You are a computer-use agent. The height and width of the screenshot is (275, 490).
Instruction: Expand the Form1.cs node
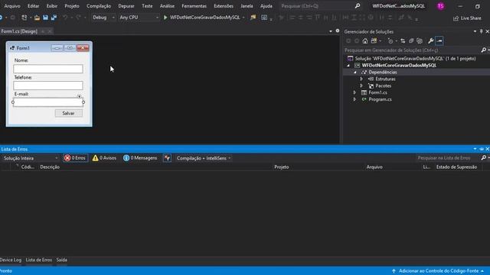point(354,92)
